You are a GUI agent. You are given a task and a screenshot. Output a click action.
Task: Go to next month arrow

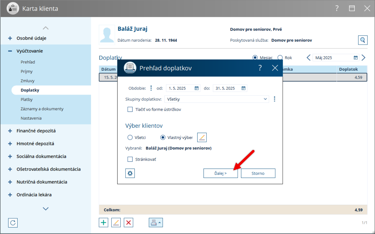[363, 58]
